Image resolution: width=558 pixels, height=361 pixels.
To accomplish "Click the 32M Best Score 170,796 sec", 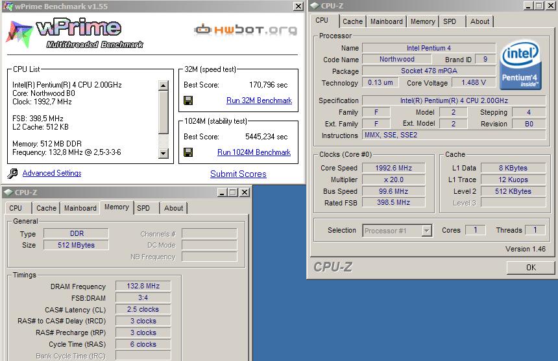I will point(268,85).
